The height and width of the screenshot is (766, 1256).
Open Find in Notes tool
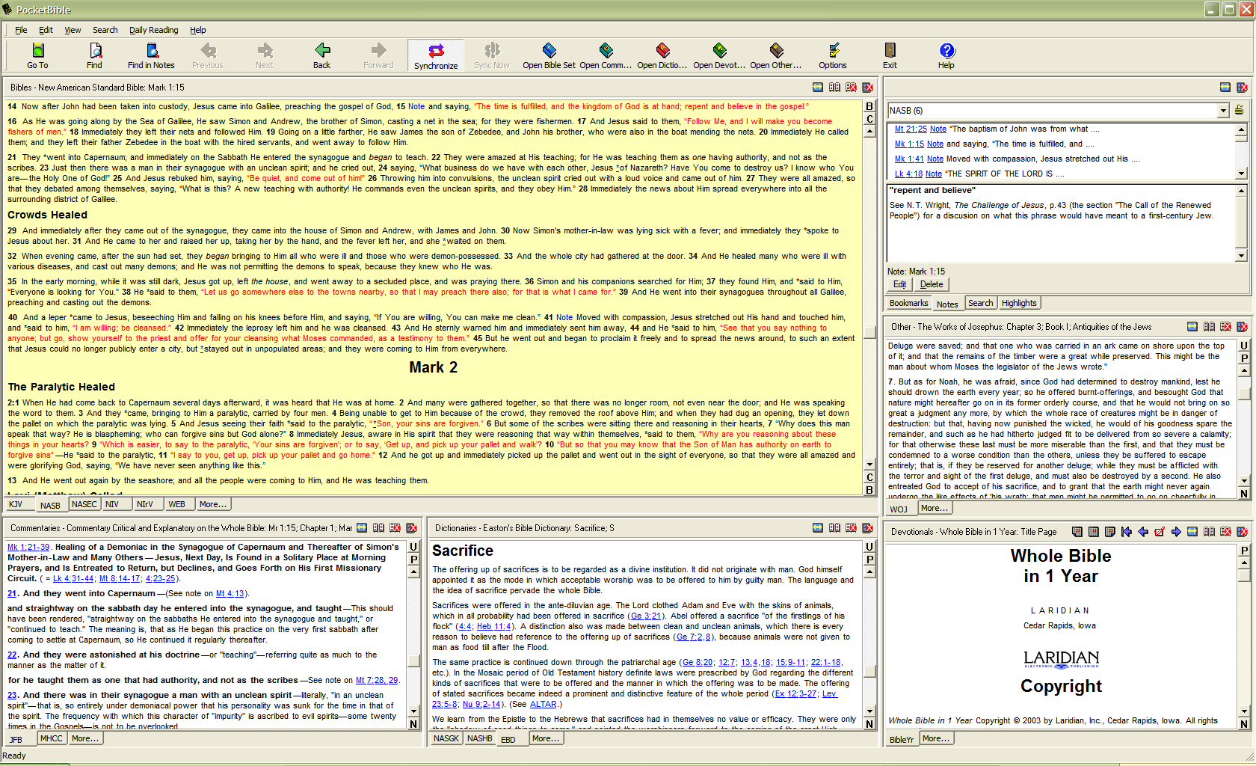pos(151,56)
